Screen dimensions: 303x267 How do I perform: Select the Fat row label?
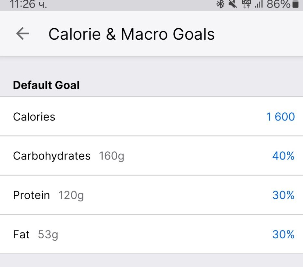[x=21, y=234]
